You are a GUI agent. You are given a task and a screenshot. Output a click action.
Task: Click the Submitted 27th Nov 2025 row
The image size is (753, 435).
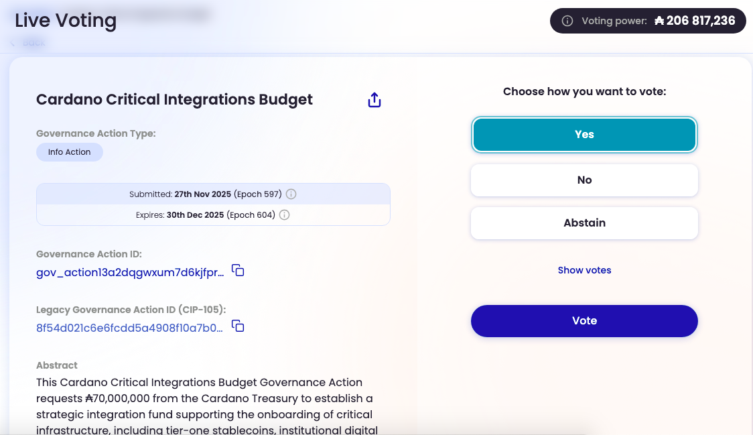click(213, 194)
